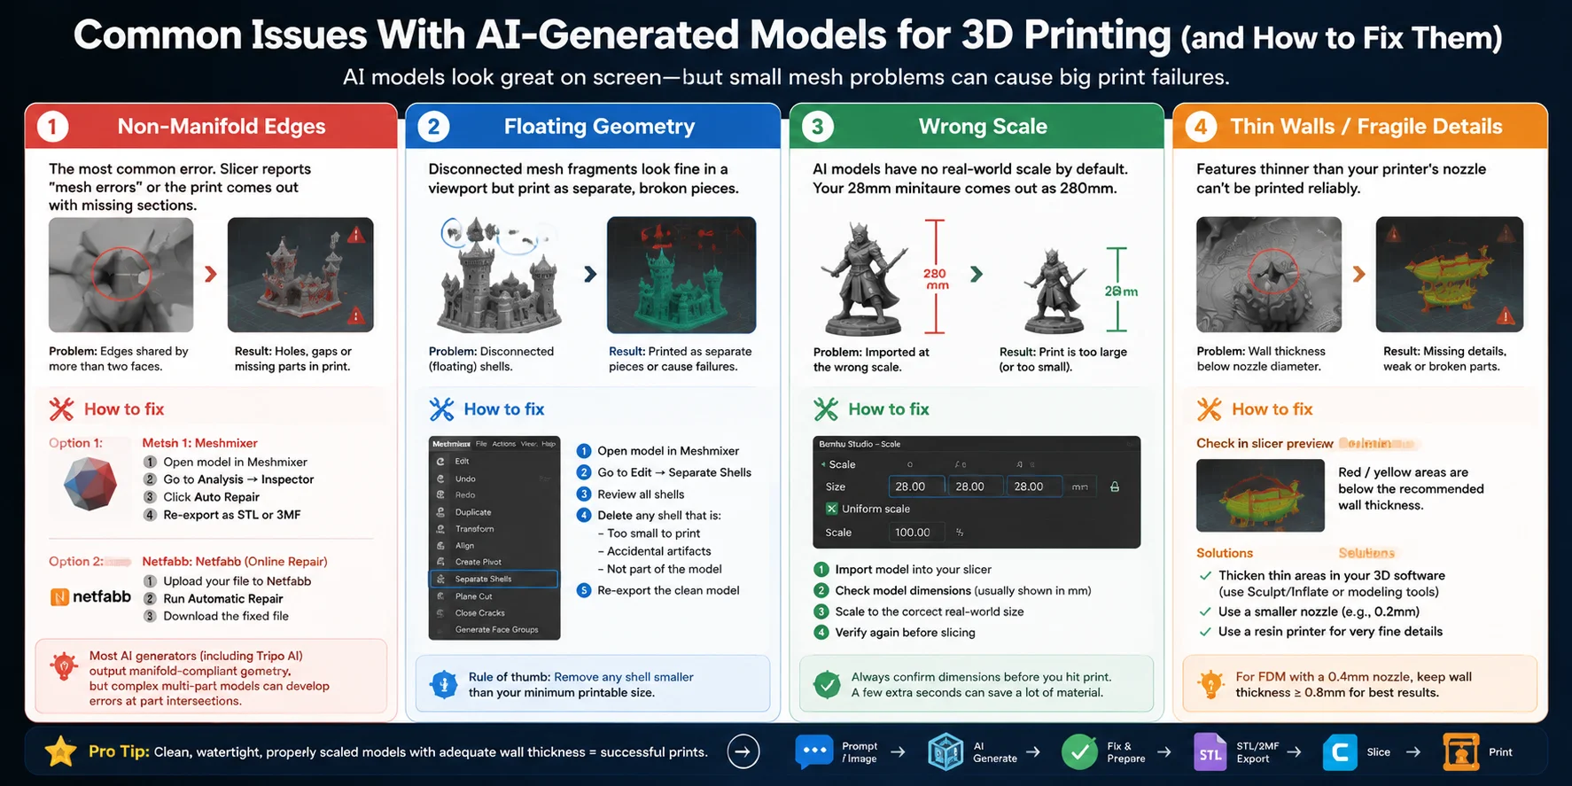Click the middle Size field showing 28.00
This screenshot has height=786, width=1572.
976,486
